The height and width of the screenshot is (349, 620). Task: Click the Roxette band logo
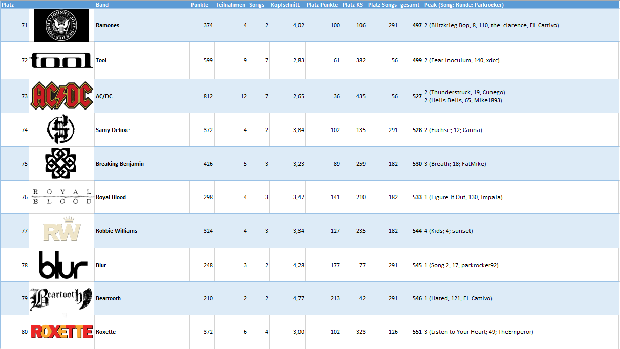coord(62,332)
